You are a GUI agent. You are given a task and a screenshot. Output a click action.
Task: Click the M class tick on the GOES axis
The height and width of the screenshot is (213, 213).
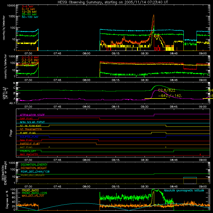click(x=14, y=83)
